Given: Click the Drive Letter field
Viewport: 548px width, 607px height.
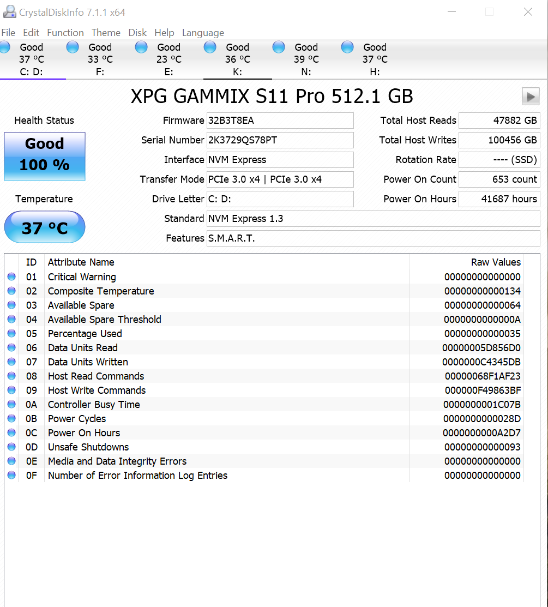Looking at the screenshot, I should pyautogui.click(x=280, y=199).
